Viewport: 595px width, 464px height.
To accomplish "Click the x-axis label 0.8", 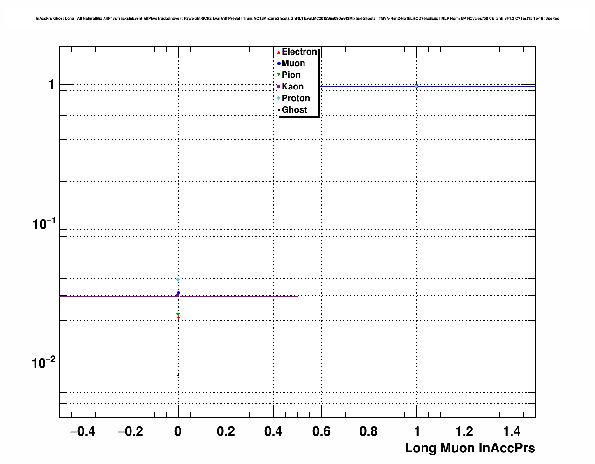I will pos(369,431).
